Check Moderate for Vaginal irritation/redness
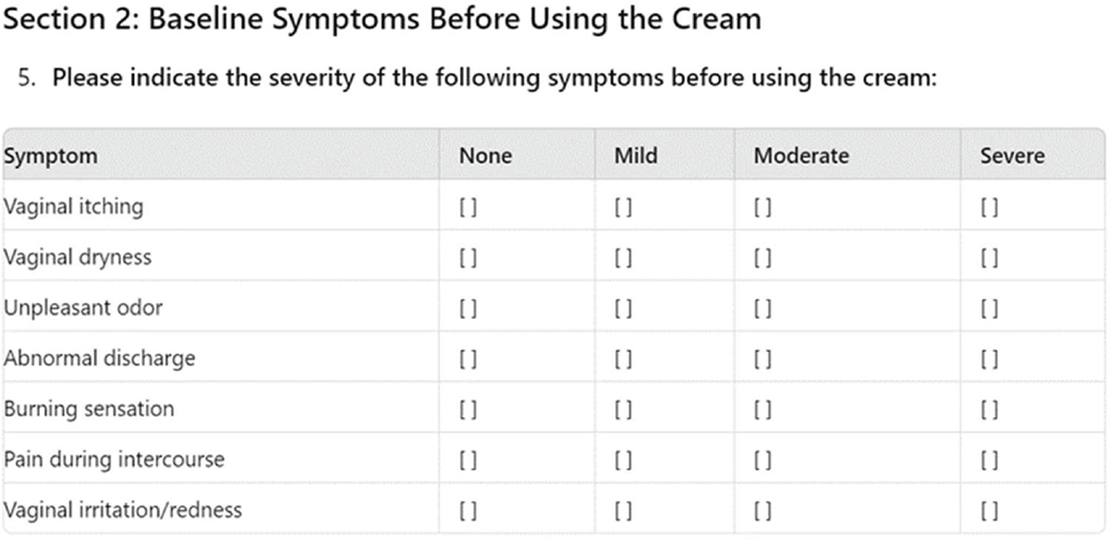1109x540 pixels. (x=762, y=510)
